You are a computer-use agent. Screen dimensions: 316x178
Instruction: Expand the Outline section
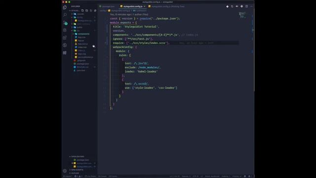coord(75,173)
